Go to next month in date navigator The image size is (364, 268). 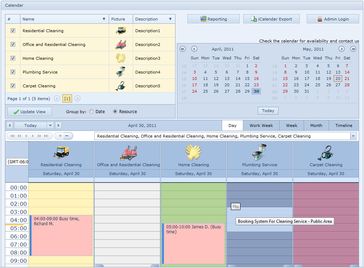tap(341, 49)
